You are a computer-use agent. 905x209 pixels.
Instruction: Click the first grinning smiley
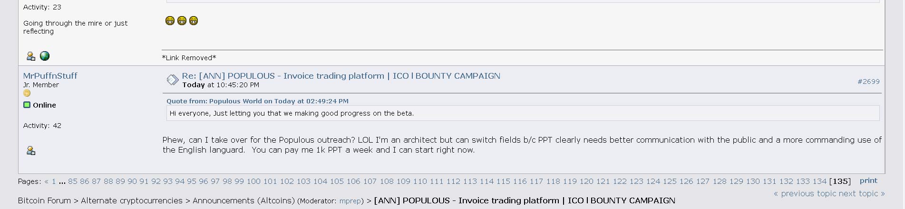170,20
